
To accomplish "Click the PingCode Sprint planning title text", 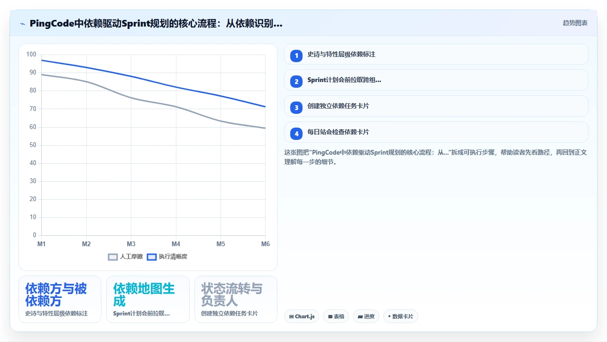I will pos(156,23).
